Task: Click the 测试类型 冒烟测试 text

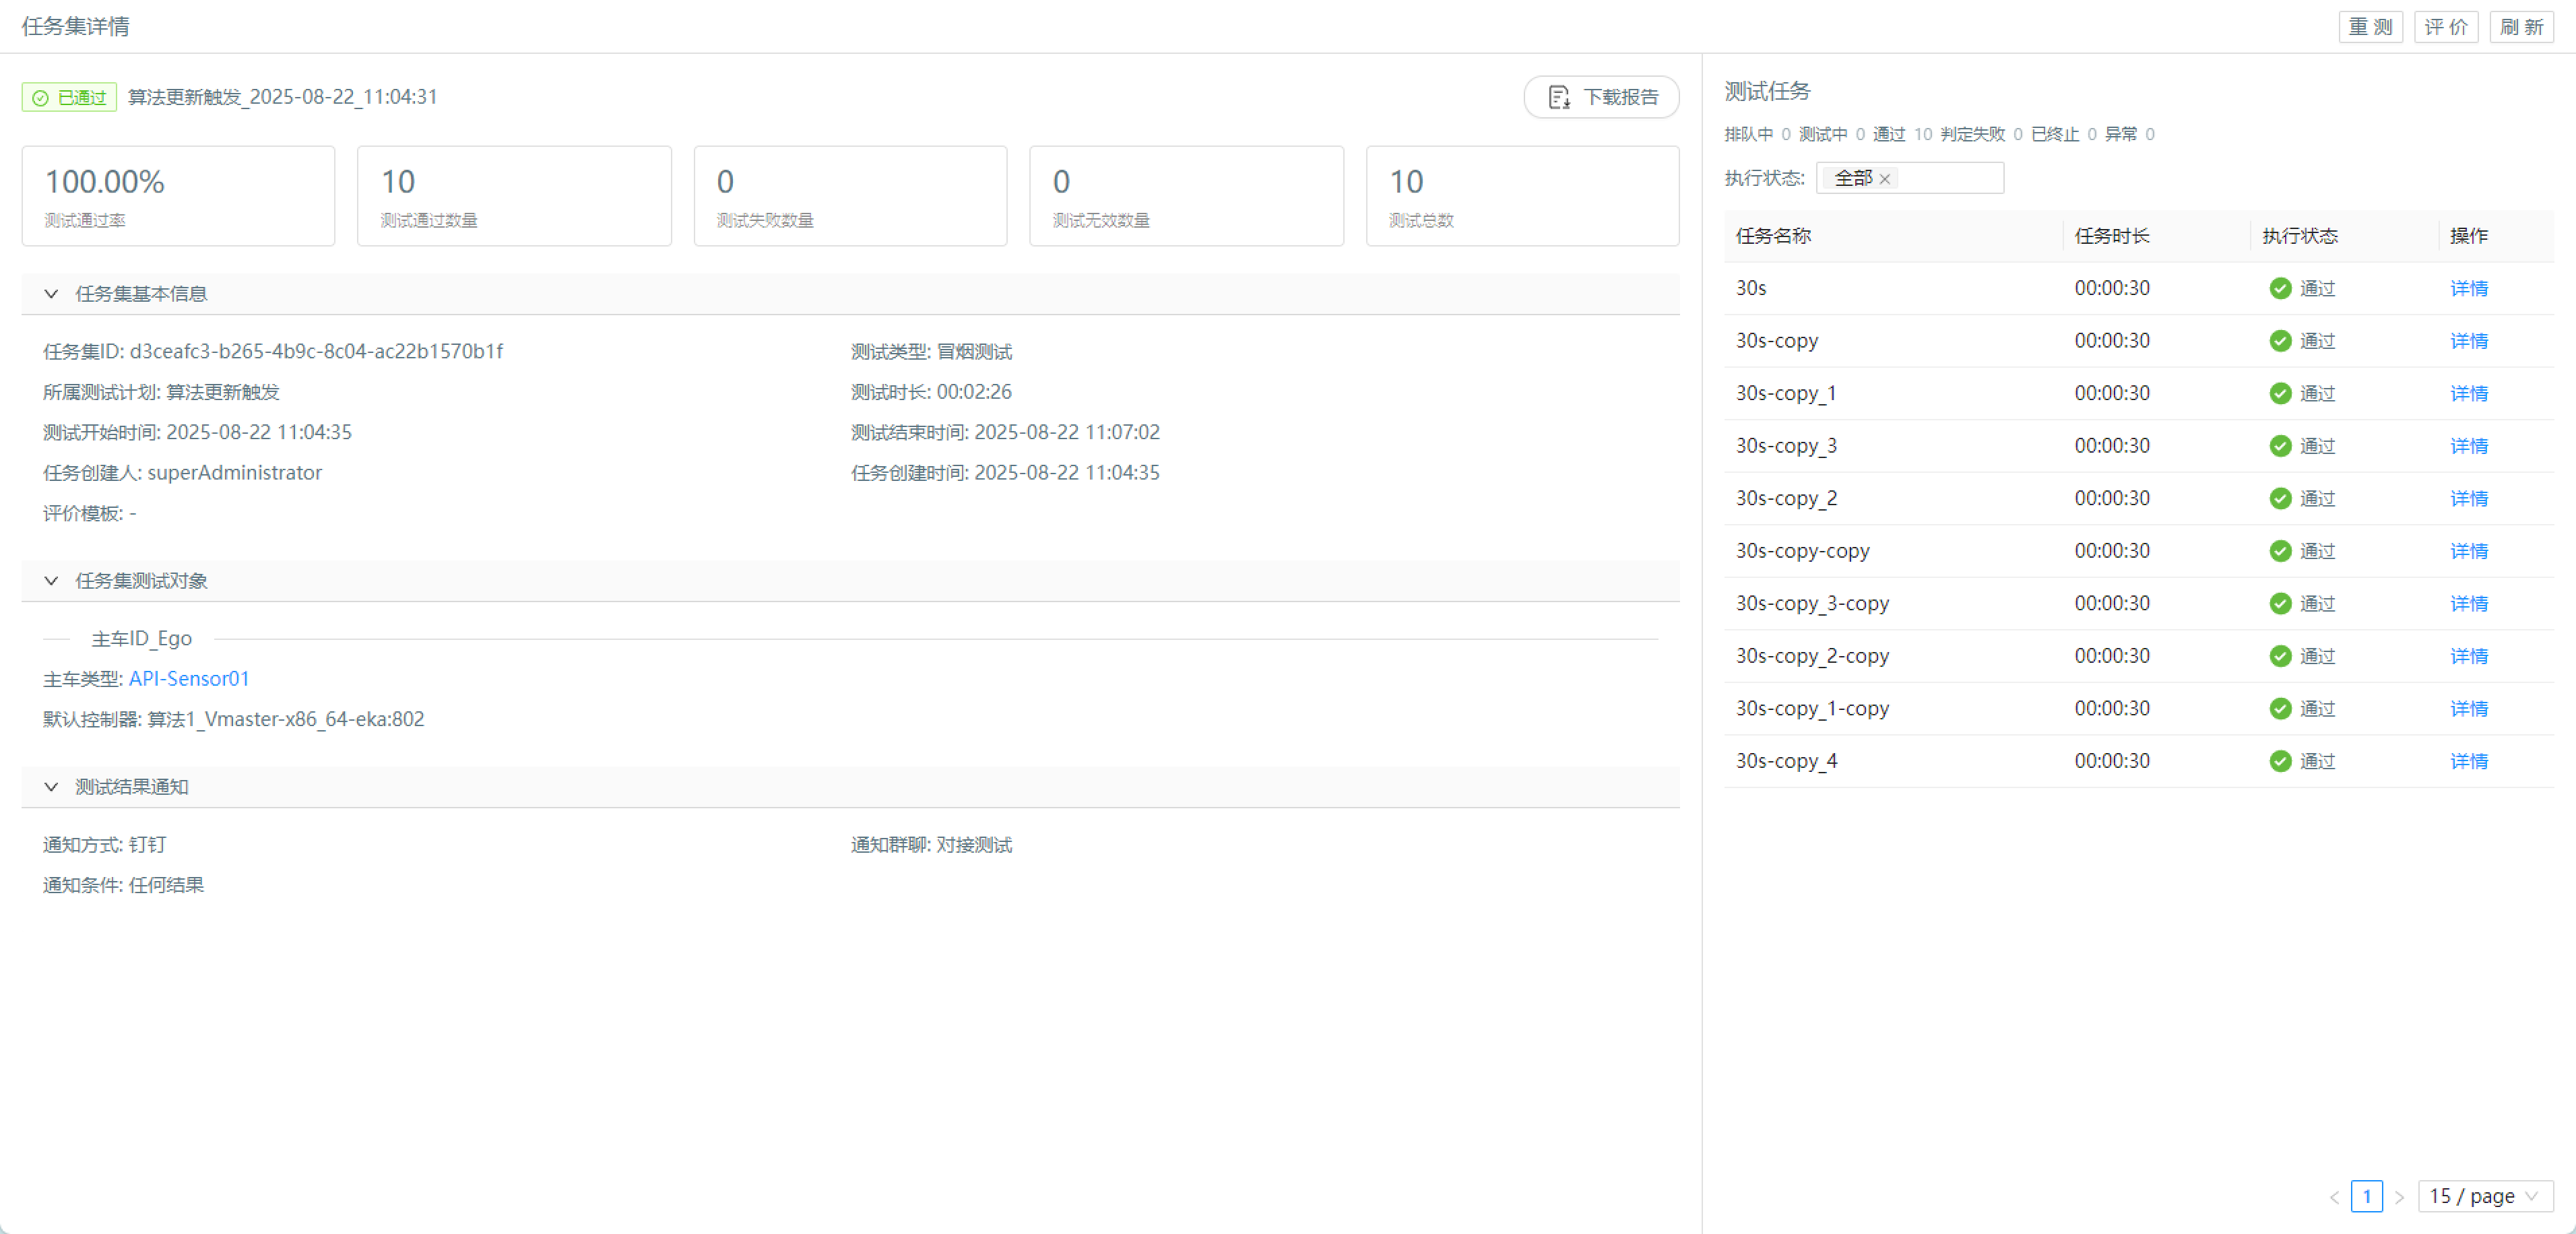Action: click(931, 352)
